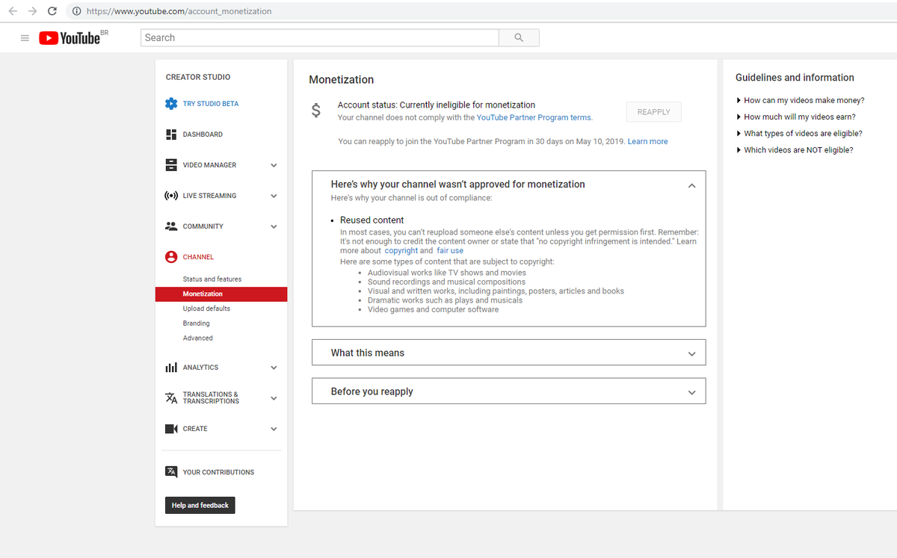
Task: Click the Channel person icon
Action: 171,257
